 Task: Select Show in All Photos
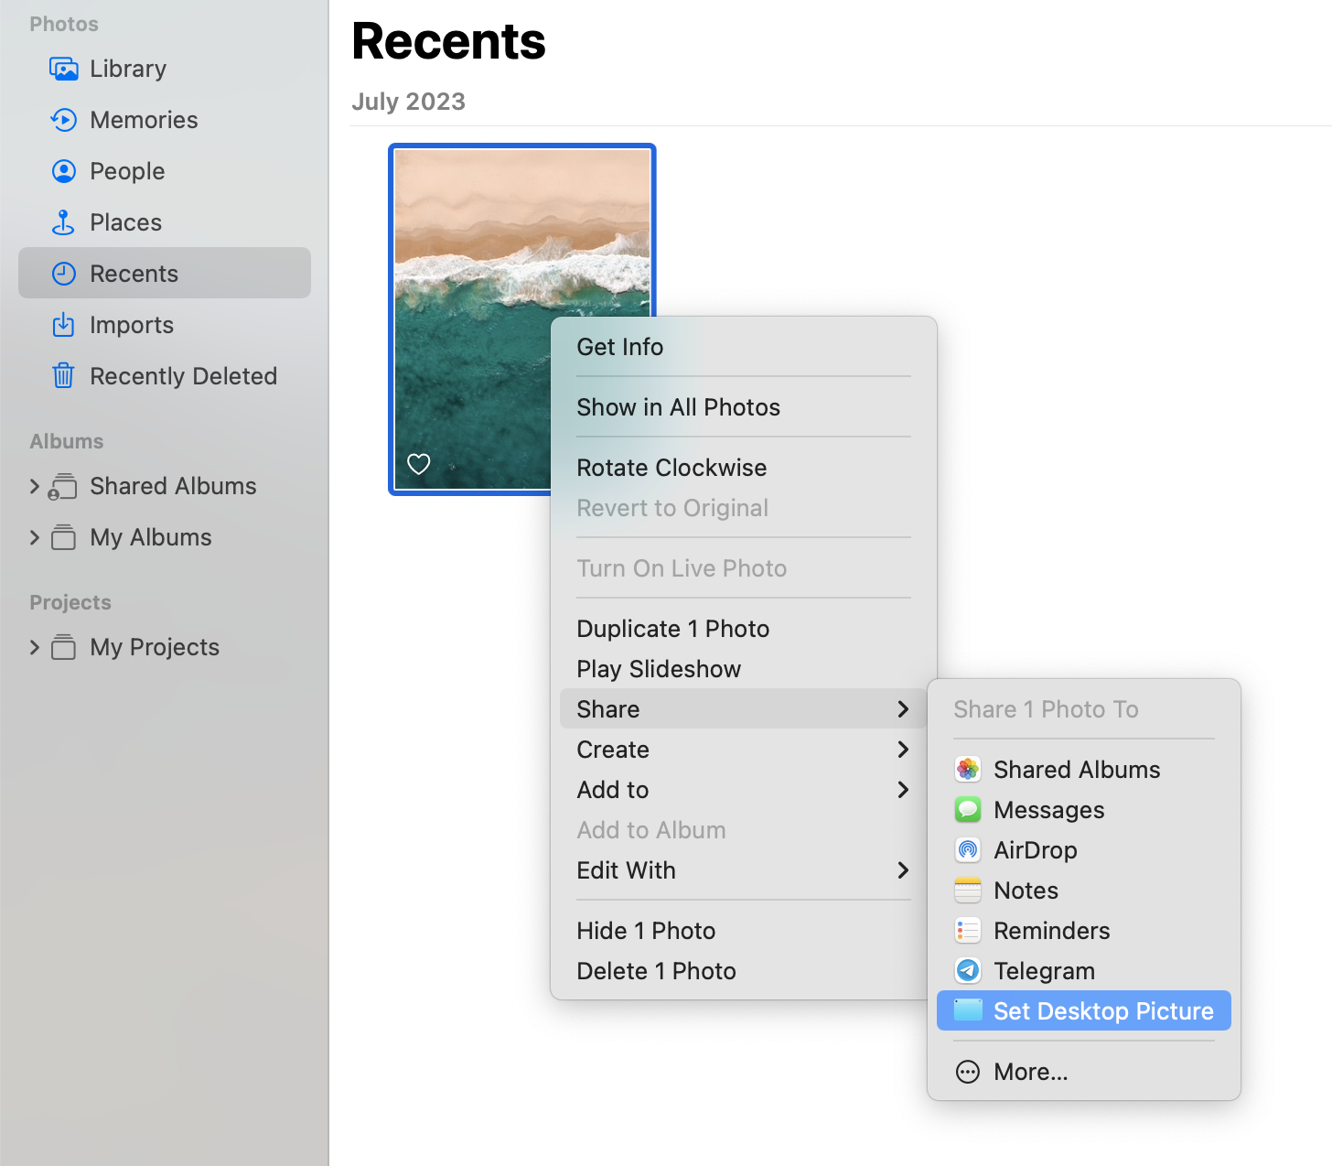744,407
